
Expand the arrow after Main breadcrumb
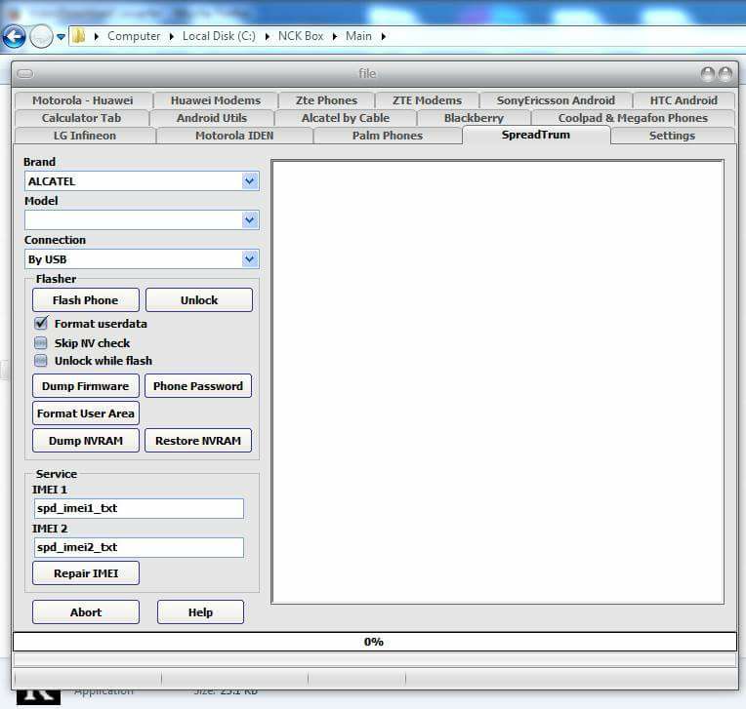(383, 37)
